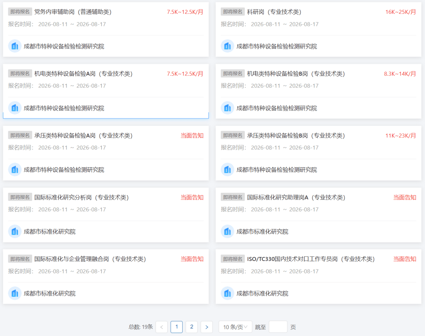The height and width of the screenshot is (336, 425).
Task: Click 成都市标准化研究院 under 国际标准化与企业管理融合岗
Action: [50, 294]
